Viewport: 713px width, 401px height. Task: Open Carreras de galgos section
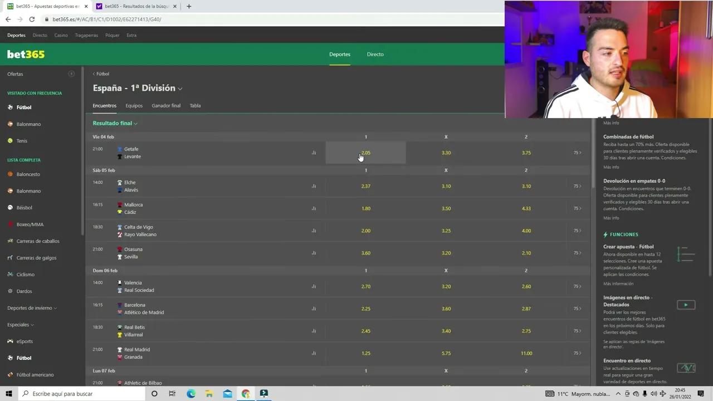pyautogui.click(x=36, y=257)
